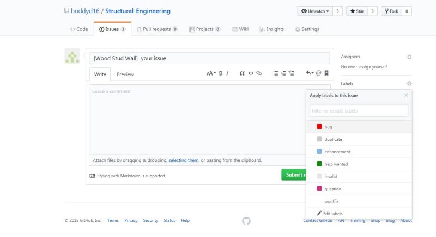Fork the repository

pyautogui.click(x=391, y=11)
